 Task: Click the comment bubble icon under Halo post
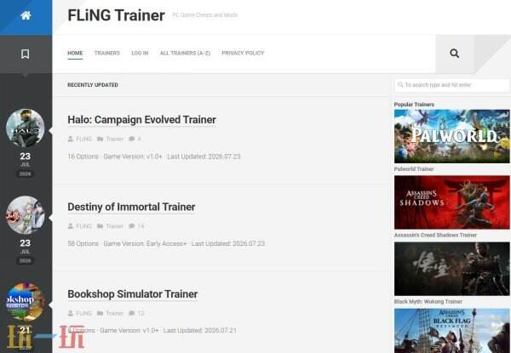[132, 139]
